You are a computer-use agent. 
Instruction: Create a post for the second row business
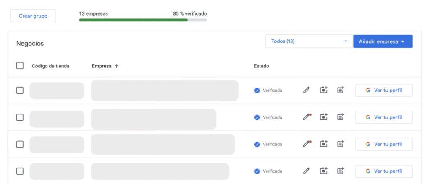[x=341, y=117]
